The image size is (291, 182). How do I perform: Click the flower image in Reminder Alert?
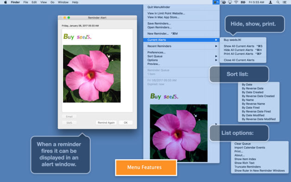[x=92, y=74]
